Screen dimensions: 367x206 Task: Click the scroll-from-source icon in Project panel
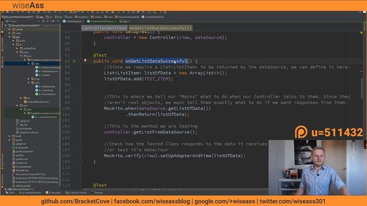(x=44, y=21)
